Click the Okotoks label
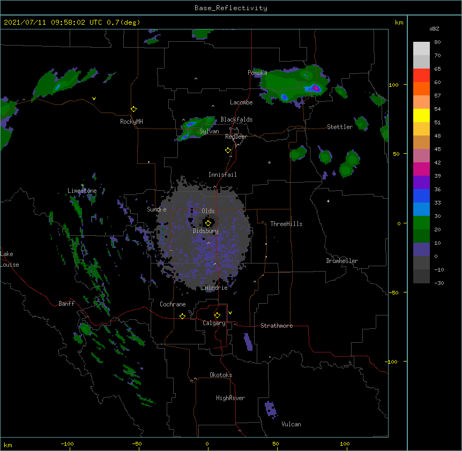Screen dimensions: 462x451 (221, 375)
